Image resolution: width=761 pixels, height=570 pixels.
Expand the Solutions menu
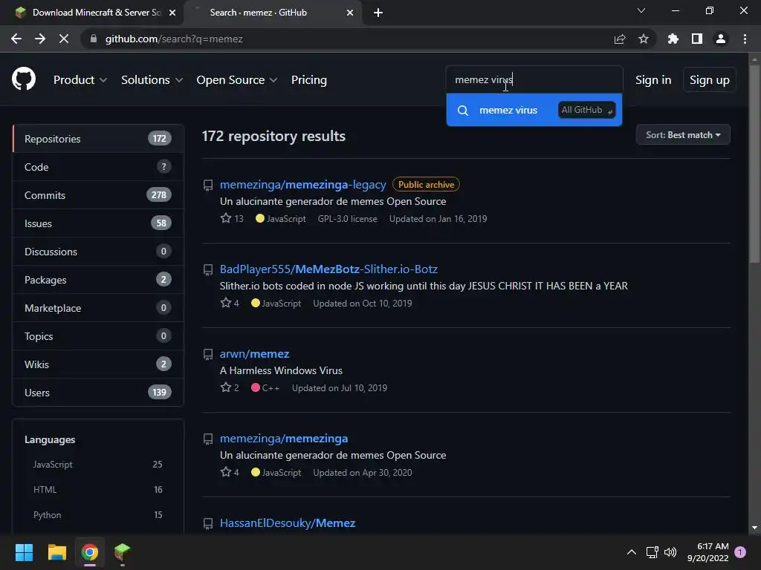point(152,80)
